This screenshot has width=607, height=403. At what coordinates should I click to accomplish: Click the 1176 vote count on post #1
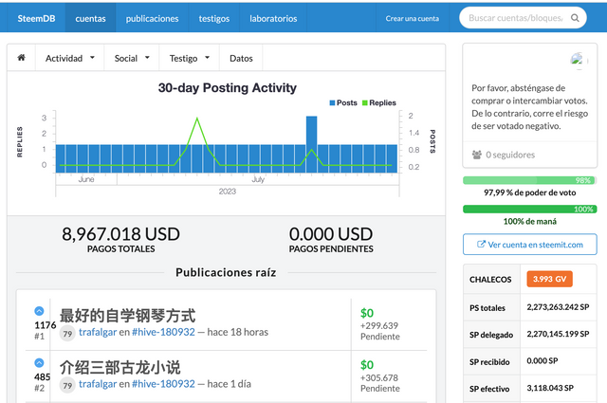[x=46, y=325]
